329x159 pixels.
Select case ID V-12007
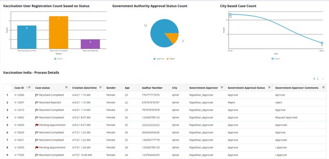(x=19, y=103)
